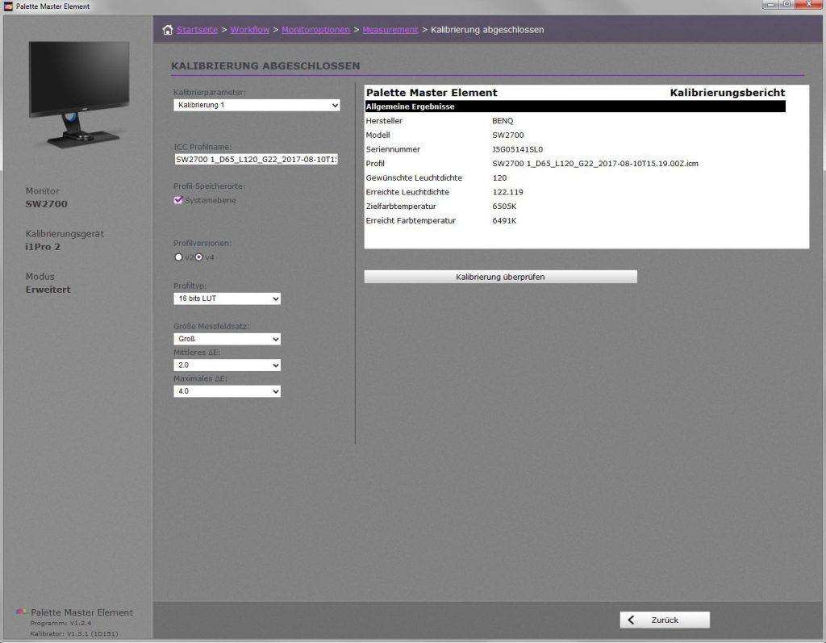Open the Kalibrierparameter dropdown
The image size is (826, 643).
(257, 105)
